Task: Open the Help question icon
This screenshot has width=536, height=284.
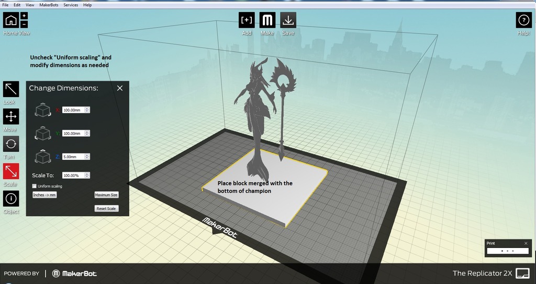Action: tap(523, 20)
